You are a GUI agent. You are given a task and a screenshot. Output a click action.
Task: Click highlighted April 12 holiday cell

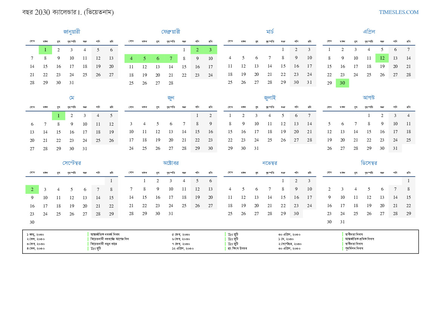pyautogui.click(x=382, y=58)
